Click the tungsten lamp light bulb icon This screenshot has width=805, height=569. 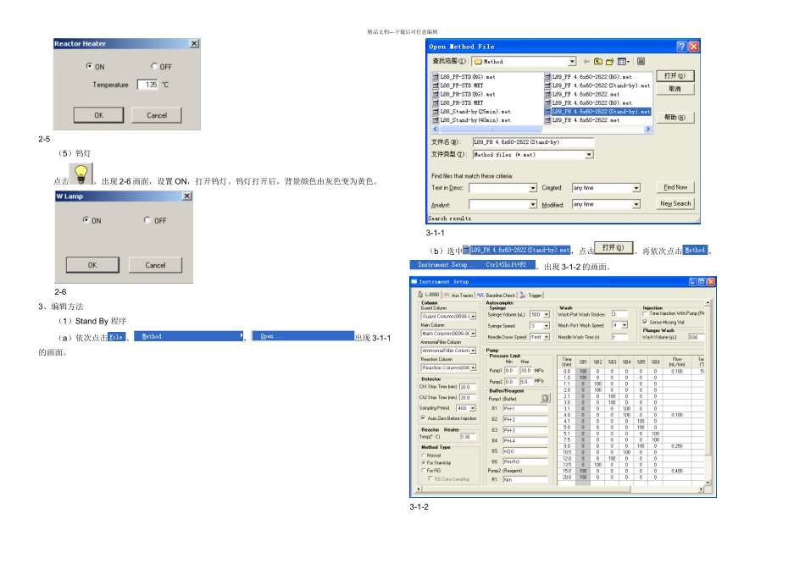80,175
